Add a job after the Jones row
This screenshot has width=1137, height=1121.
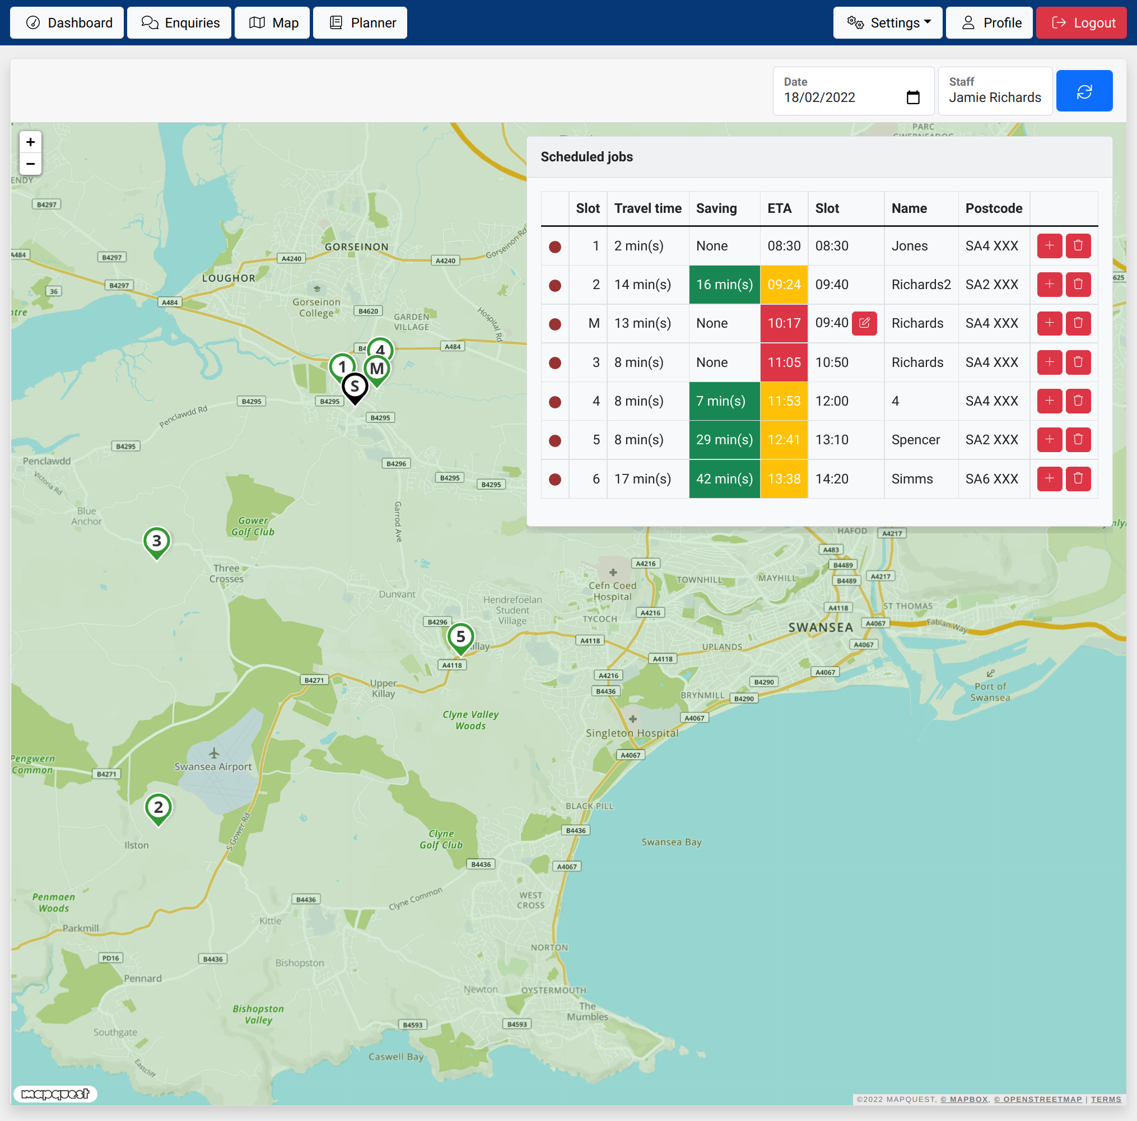1049,245
